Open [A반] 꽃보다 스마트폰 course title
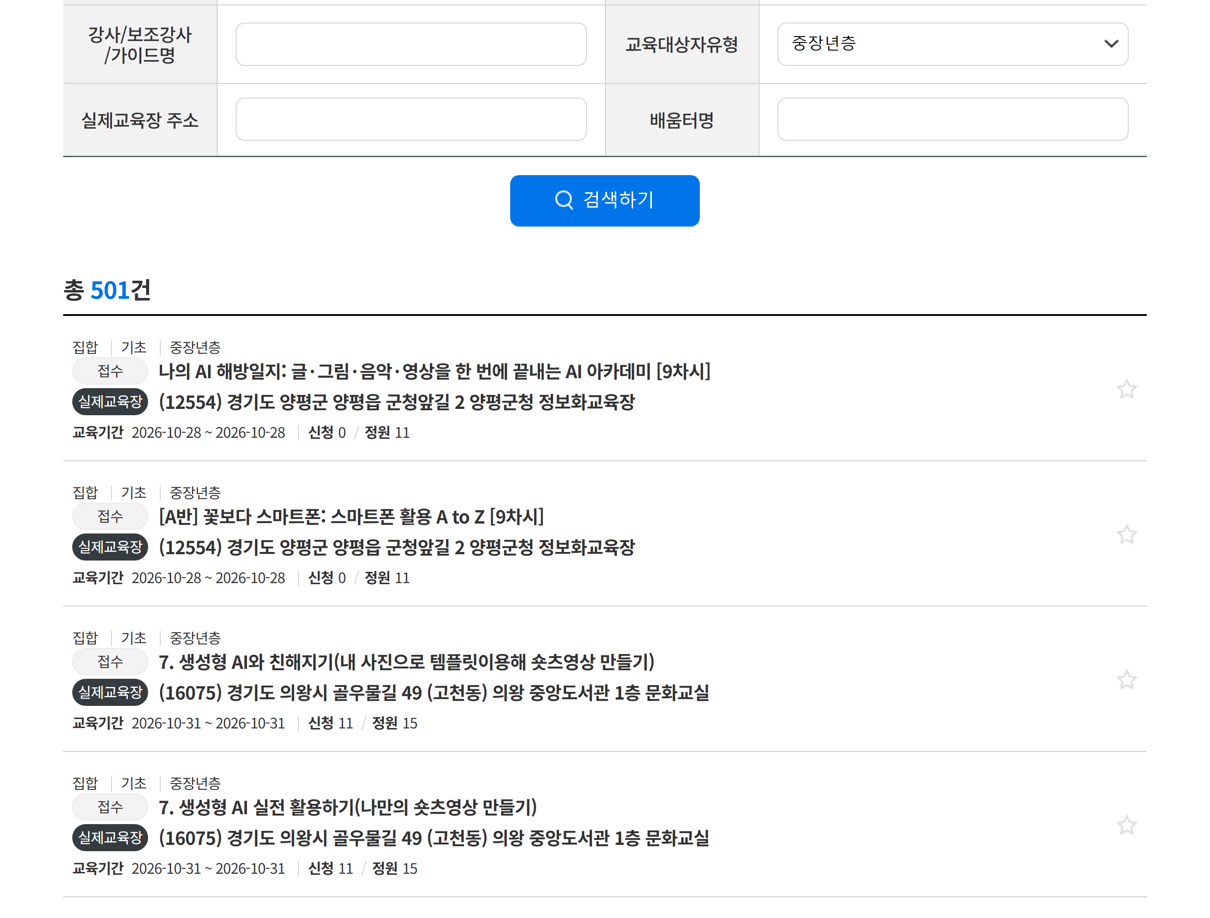Viewport: 1210px width, 918px height. [351, 516]
